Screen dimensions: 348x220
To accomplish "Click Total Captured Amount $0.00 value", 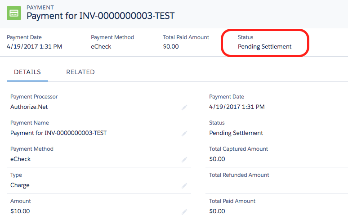I will (217, 159).
